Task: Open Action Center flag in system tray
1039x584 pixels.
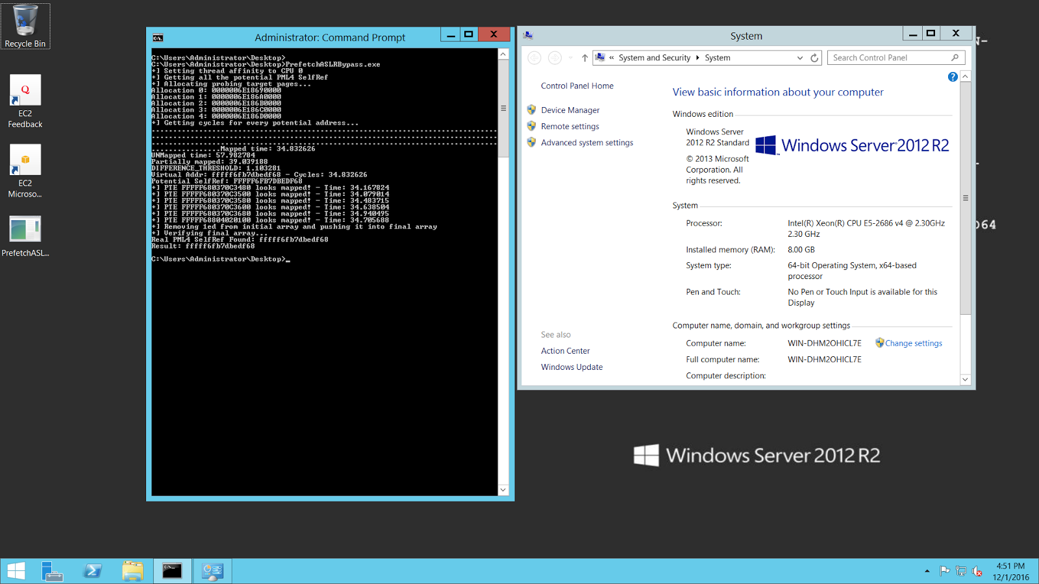Action: 944,571
